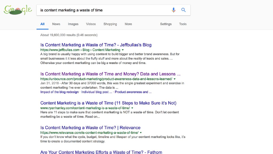Click the 'About 19,600,000 results' count text
The width and height of the screenshot is (273, 154).
pyautogui.click(x=69, y=35)
